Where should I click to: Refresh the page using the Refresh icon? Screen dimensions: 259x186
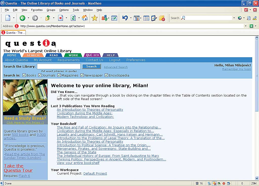[73, 18]
